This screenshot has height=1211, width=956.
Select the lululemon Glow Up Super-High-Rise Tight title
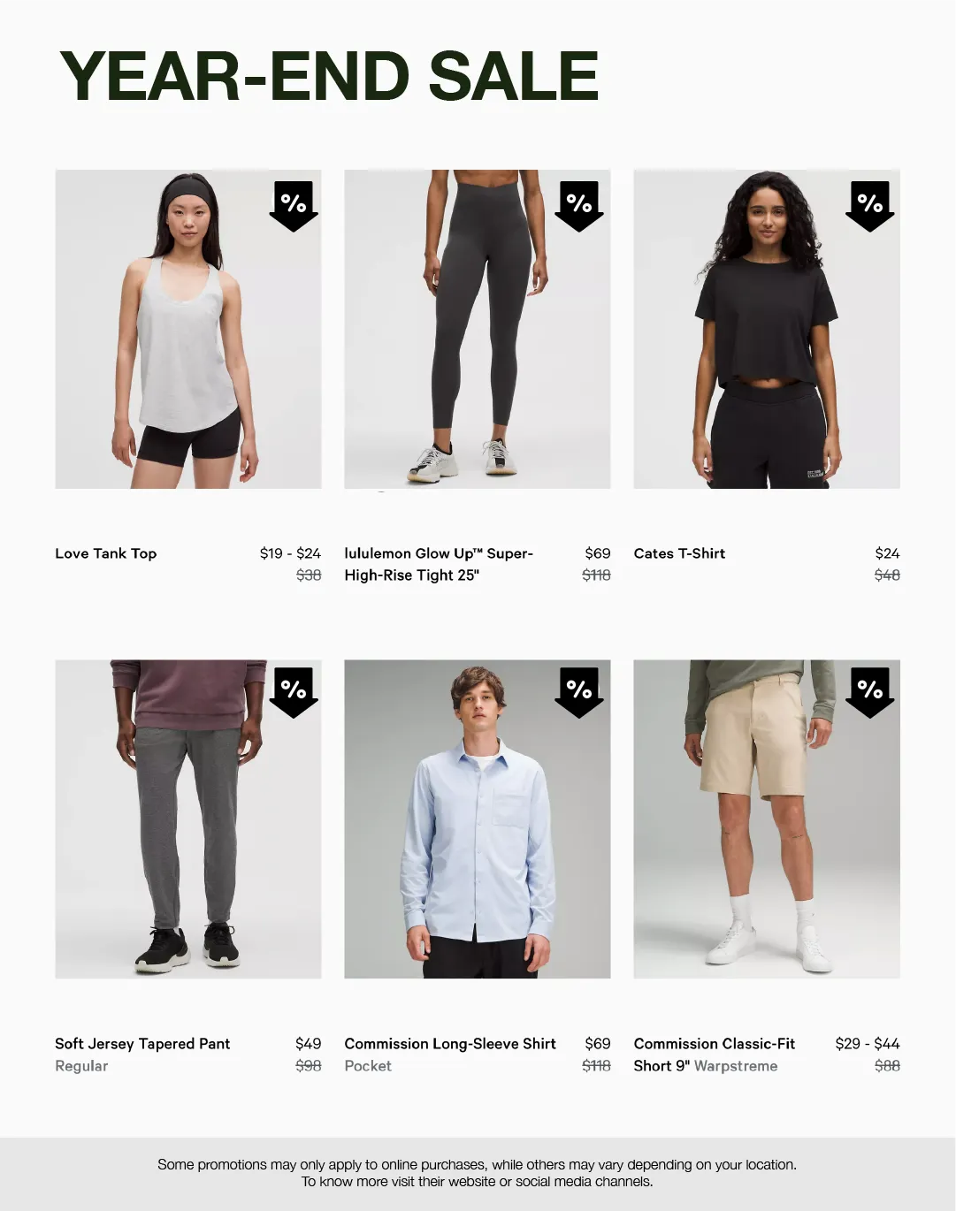pyautogui.click(x=439, y=564)
